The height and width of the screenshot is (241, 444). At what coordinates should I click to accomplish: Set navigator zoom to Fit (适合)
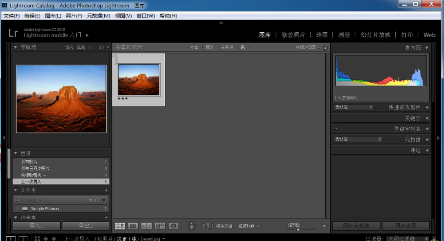click(69, 48)
